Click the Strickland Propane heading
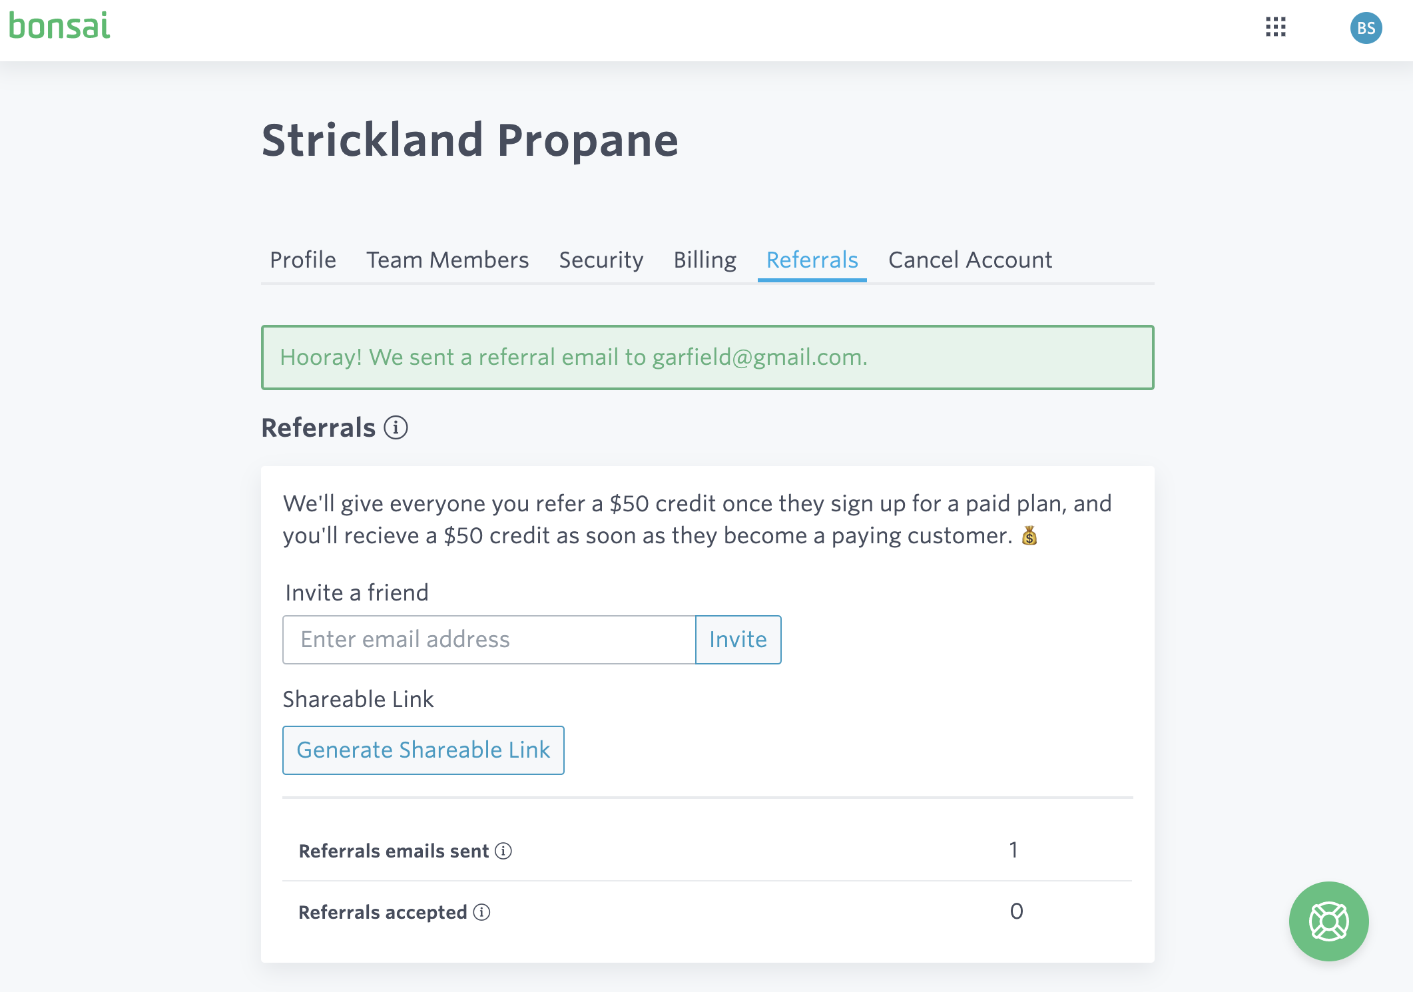 click(x=471, y=140)
